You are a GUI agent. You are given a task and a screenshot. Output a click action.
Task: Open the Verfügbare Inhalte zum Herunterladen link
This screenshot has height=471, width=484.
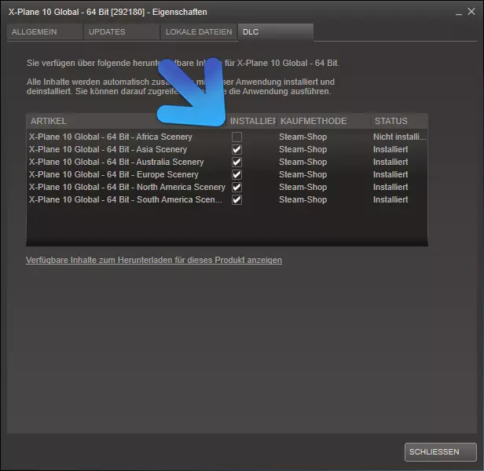coord(154,260)
